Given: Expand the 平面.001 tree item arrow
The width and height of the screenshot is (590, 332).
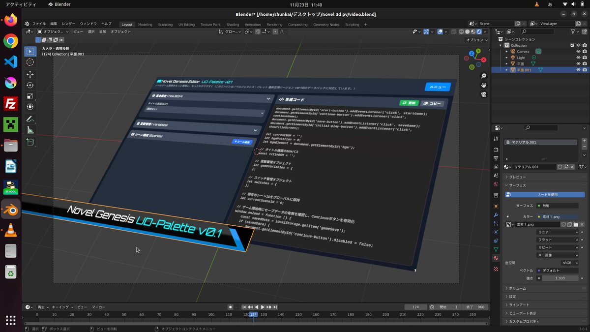Looking at the screenshot, I should point(506,70).
